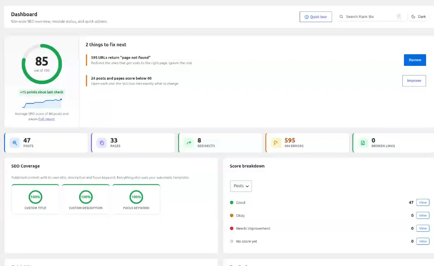The width and height of the screenshot is (434, 266).
Task: View posts rated Good
Action: coord(423,202)
